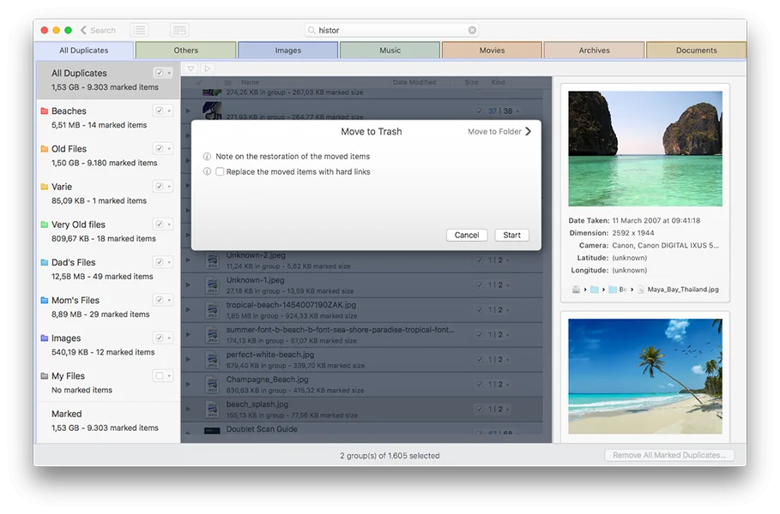Expand the Champagne_Beach.jpg group triangle
Viewport: 780px width, 514px height.
(188, 383)
